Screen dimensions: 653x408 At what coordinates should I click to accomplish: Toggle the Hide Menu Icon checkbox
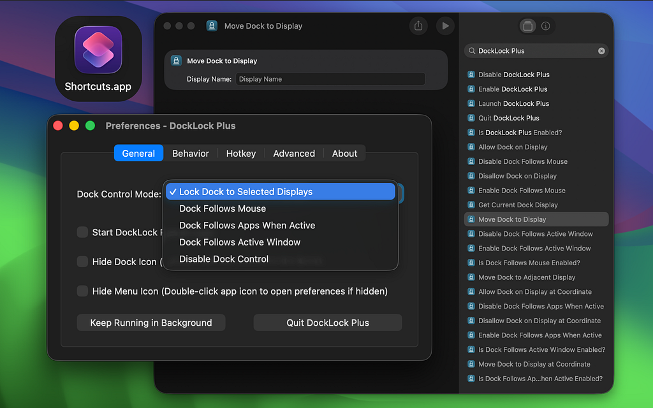(x=82, y=291)
